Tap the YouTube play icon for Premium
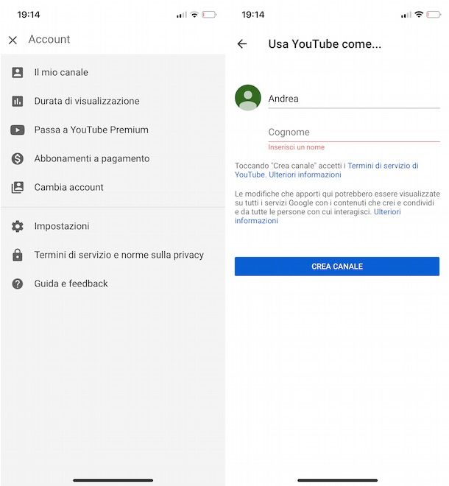Viewport: 449px width, 486px height. coord(18,130)
